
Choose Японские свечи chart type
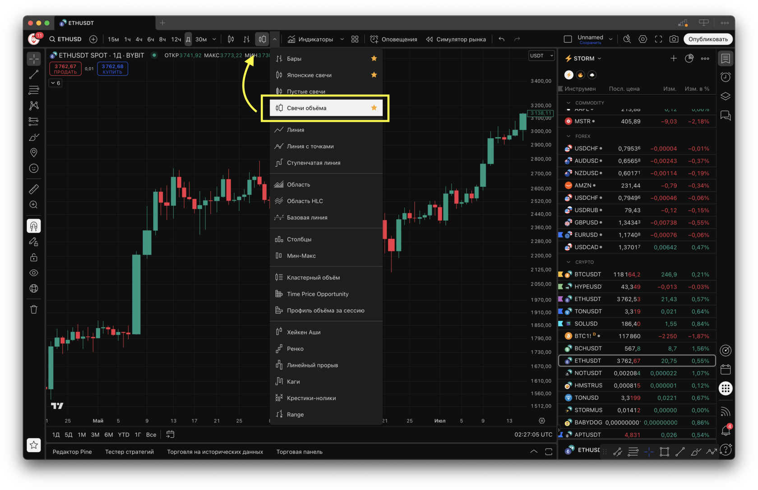pyautogui.click(x=326, y=75)
